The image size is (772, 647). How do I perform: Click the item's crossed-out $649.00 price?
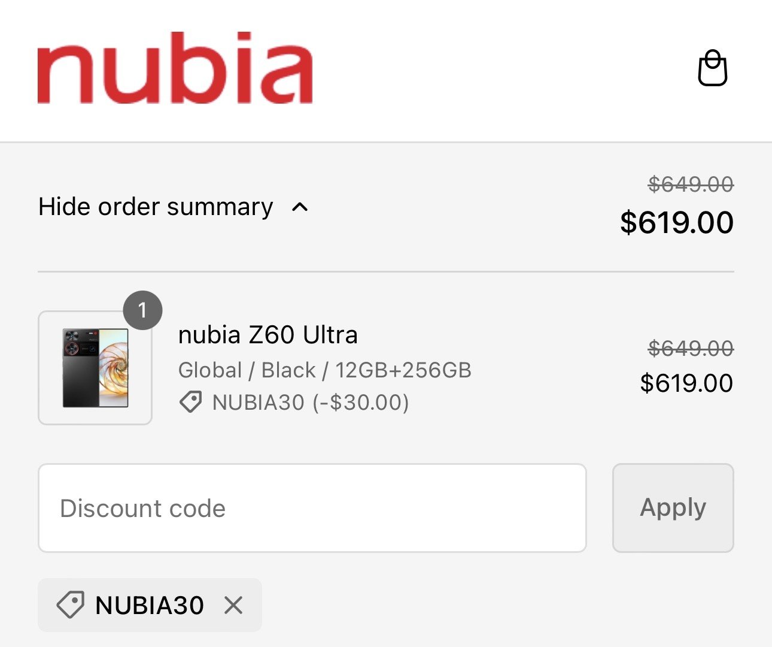coord(691,348)
